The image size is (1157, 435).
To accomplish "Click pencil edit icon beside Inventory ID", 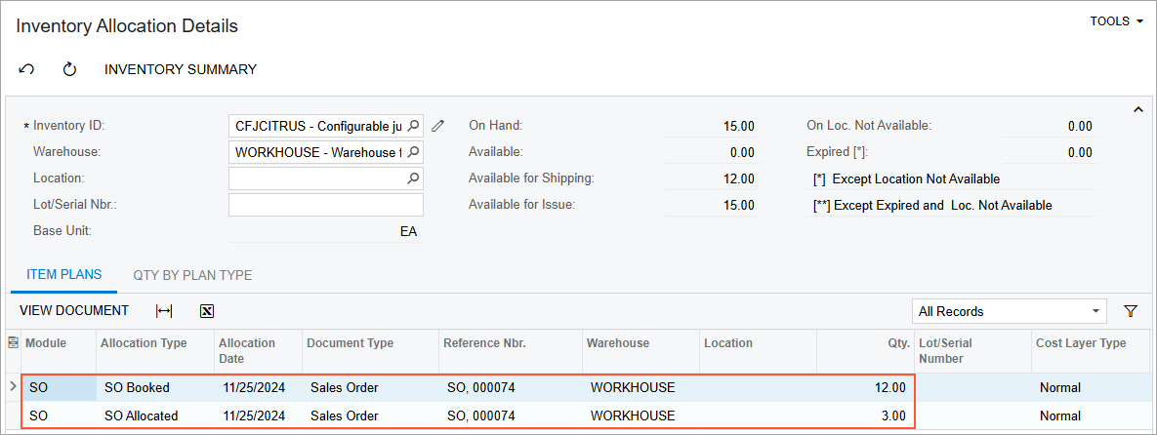I will 438,126.
